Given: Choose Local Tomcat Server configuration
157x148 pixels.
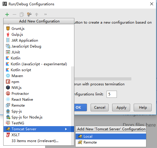Looking at the screenshot, I should point(111,136).
